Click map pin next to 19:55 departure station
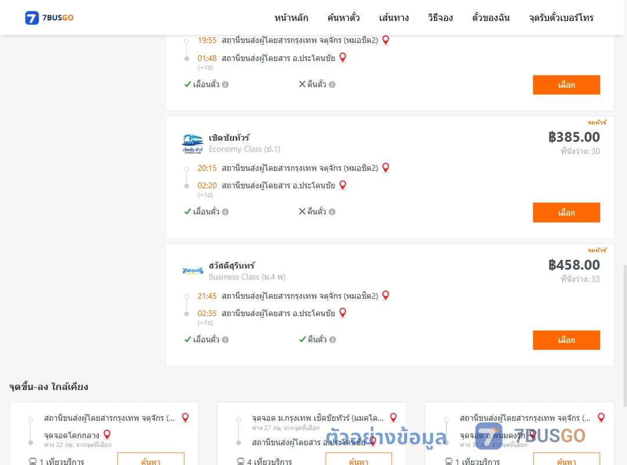The image size is (627, 465). [386, 40]
